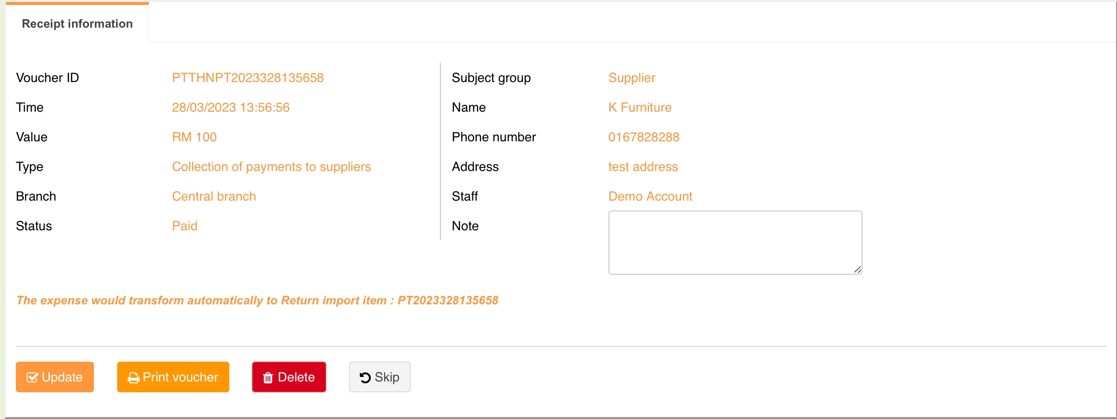
Task: Click the Supplier subject group value
Action: [631, 78]
